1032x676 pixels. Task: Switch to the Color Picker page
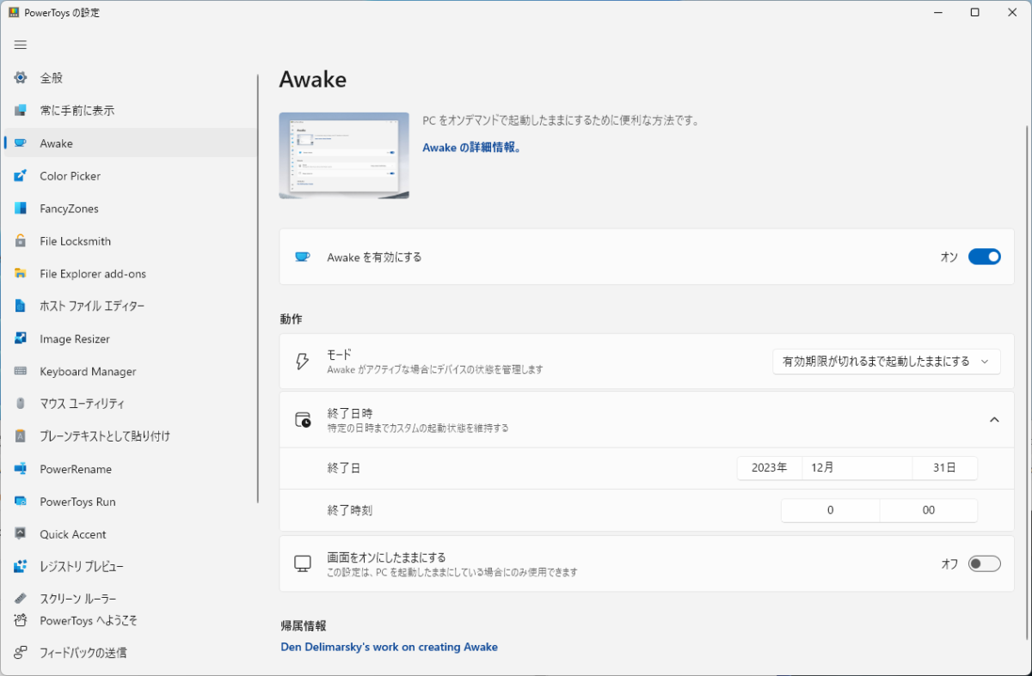131,176
